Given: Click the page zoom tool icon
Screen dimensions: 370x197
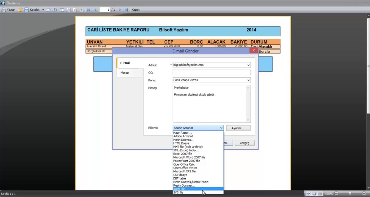Looking at the screenshot, I should click(x=68, y=10).
